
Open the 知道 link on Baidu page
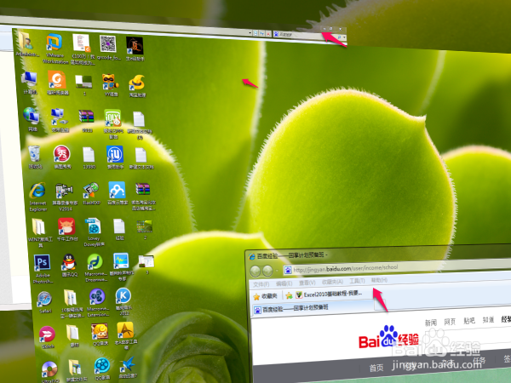tap(488, 320)
